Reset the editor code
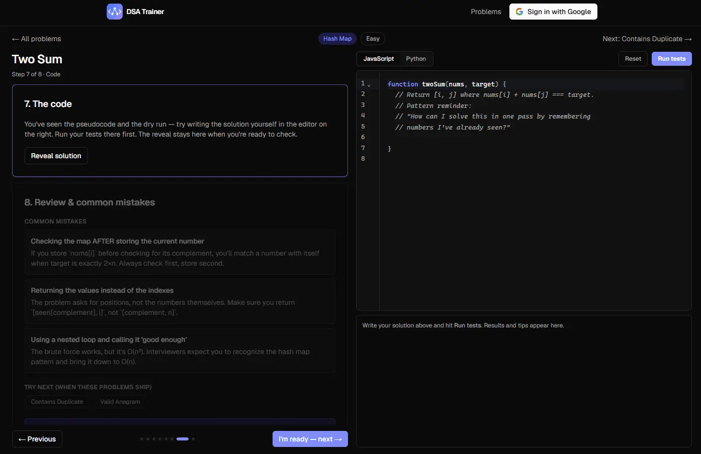Screen dimensions: 701x454 pos(633,59)
